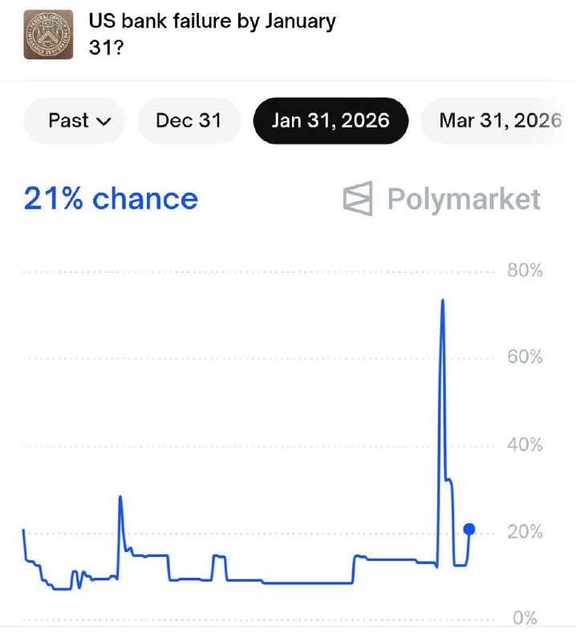
Task: Click the 20% axis label
Action: tap(525, 532)
